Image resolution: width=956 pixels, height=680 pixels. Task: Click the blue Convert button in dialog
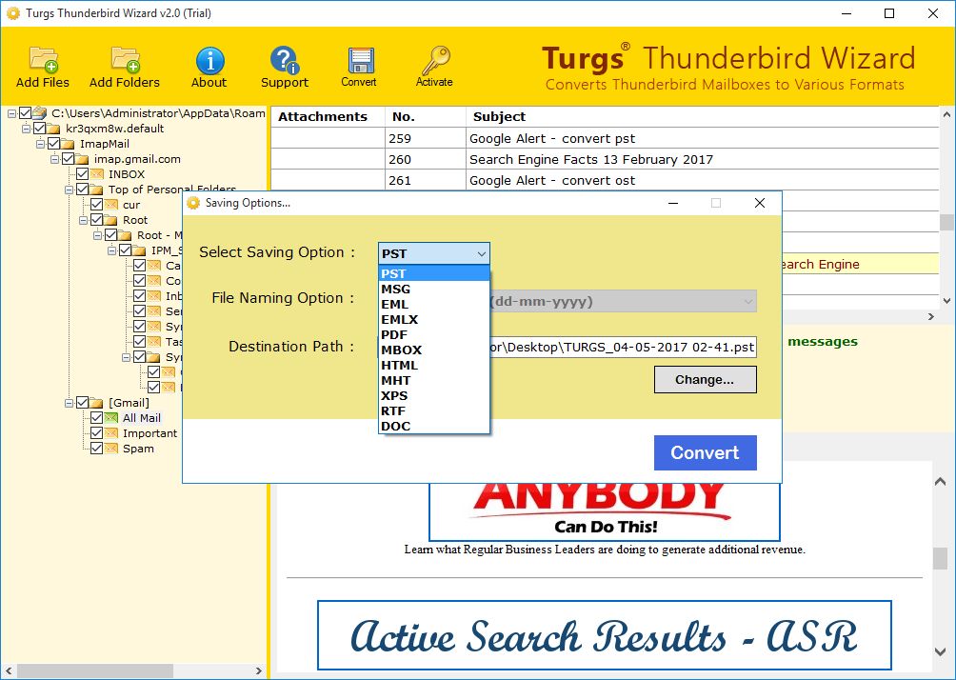pyautogui.click(x=705, y=452)
